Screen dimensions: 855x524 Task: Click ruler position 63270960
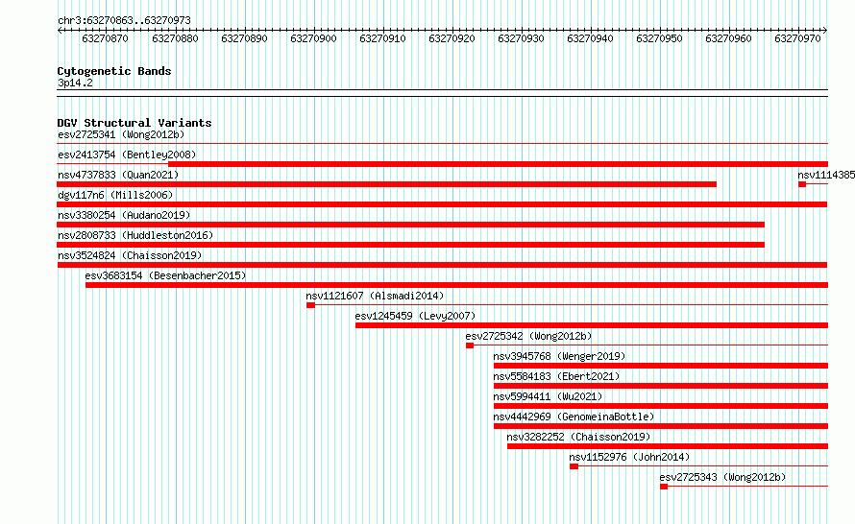pos(728,38)
